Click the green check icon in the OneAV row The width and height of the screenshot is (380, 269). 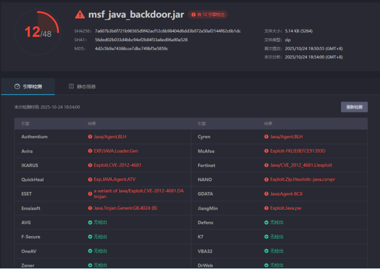(x=90, y=251)
